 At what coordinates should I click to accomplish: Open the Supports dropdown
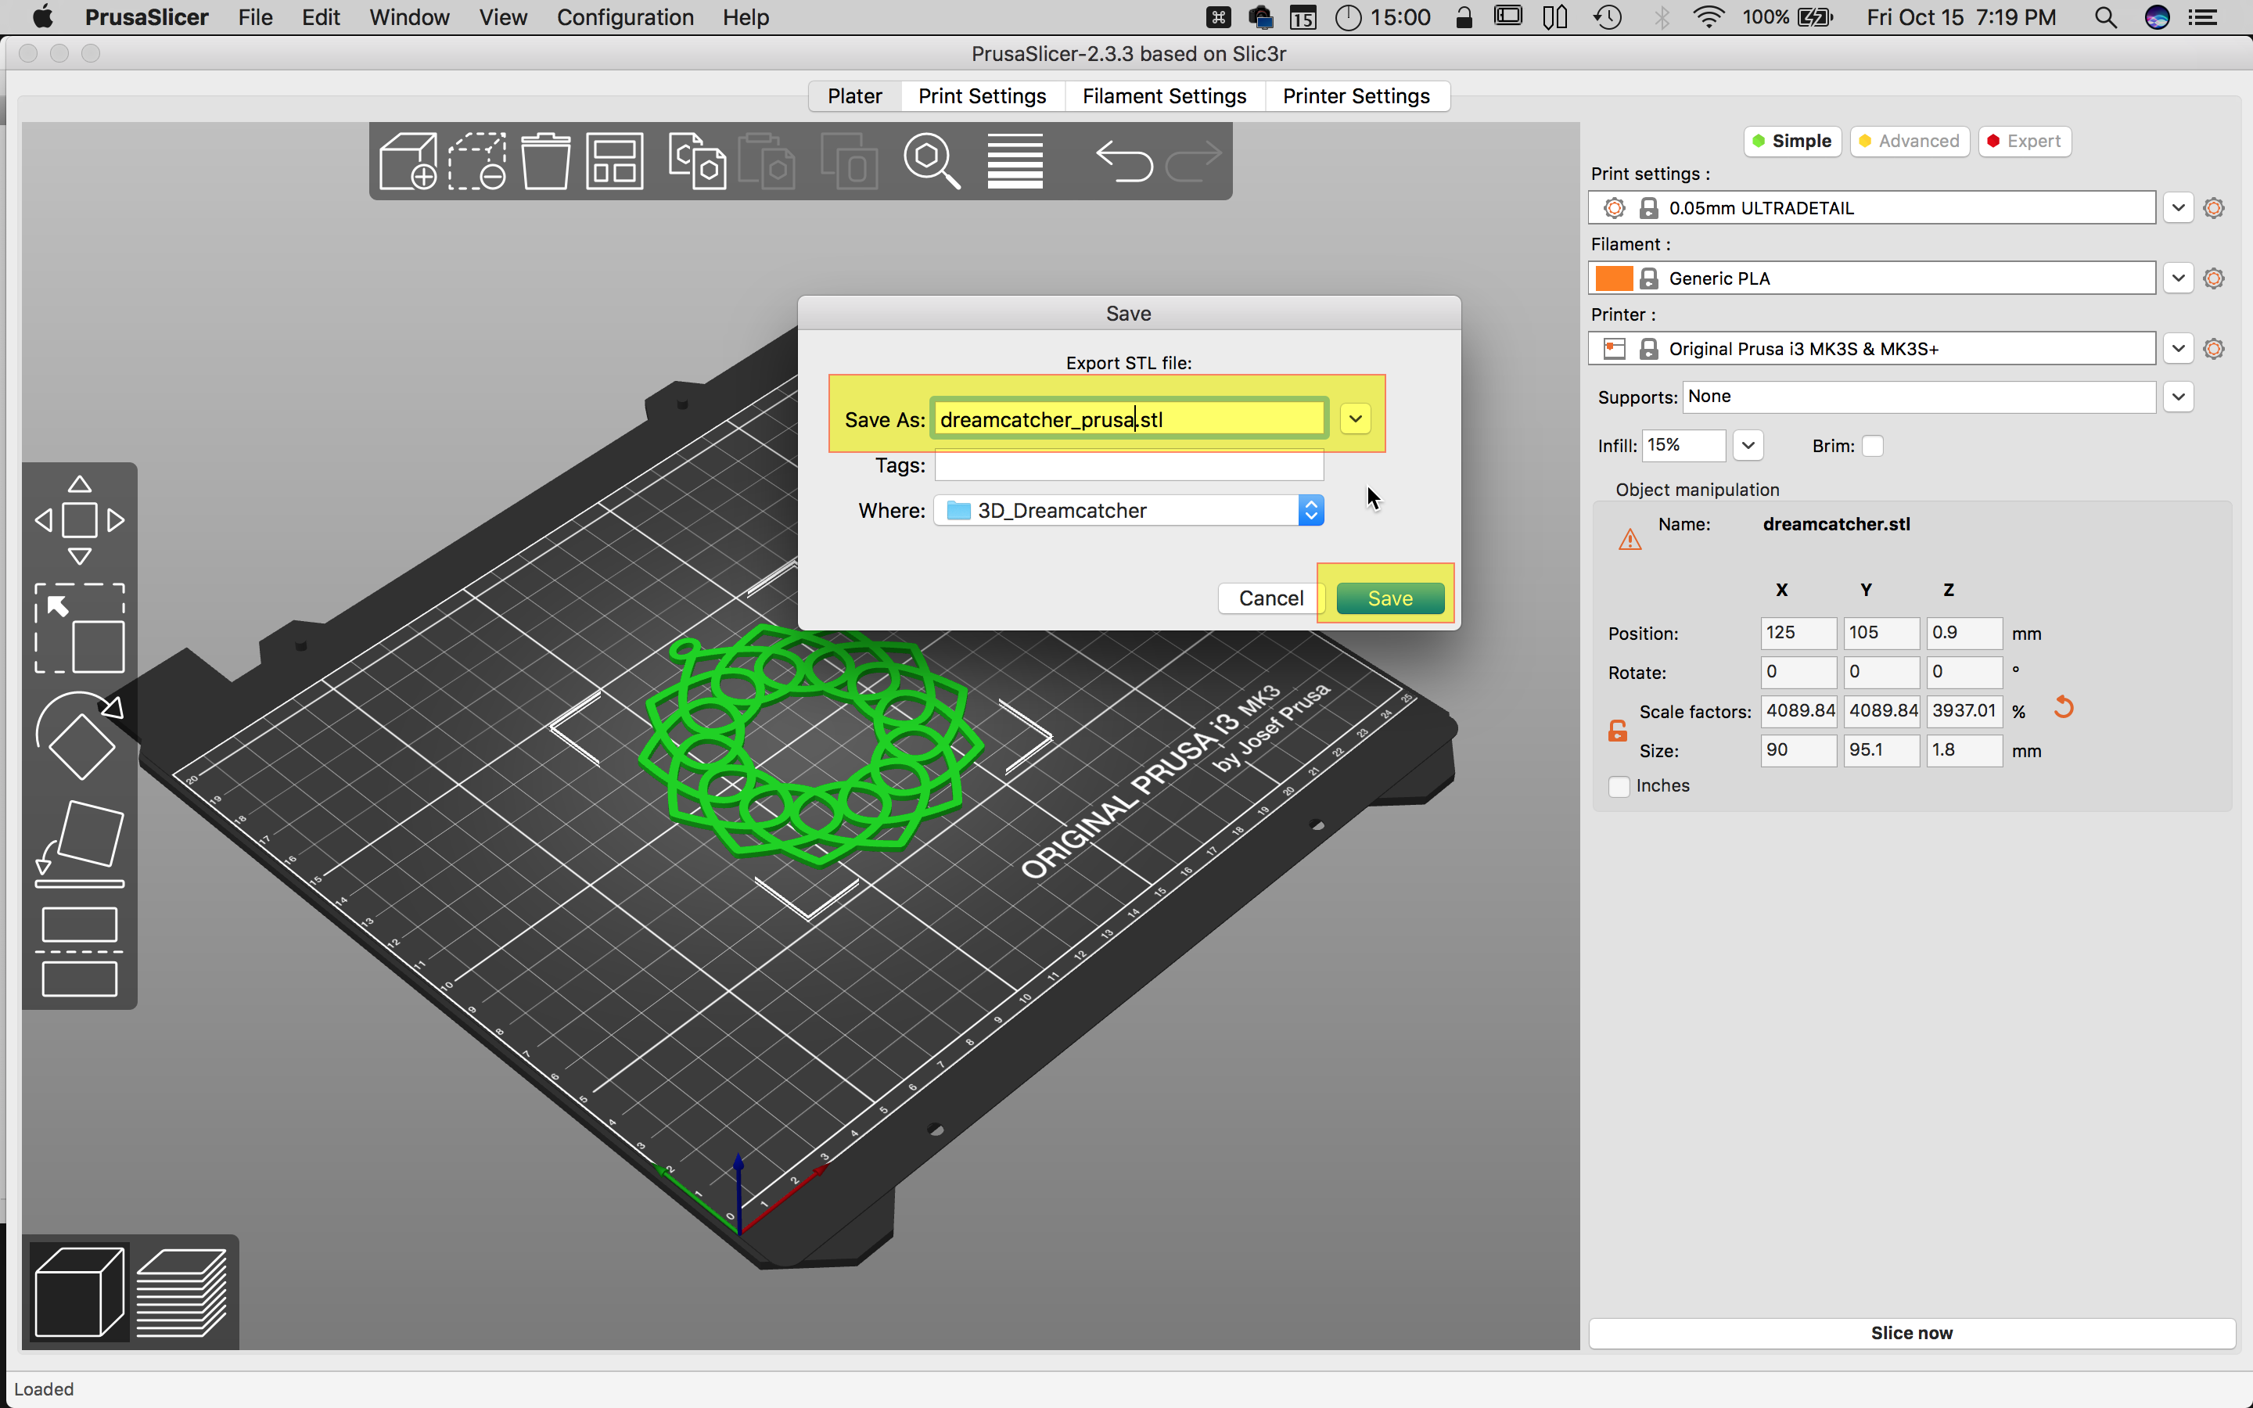click(2178, 397)
